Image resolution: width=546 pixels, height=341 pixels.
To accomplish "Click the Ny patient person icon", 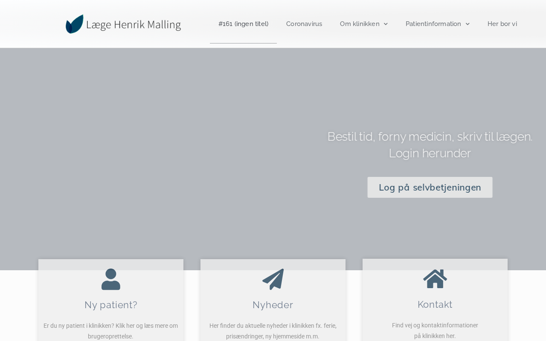I will click(111, 279).
